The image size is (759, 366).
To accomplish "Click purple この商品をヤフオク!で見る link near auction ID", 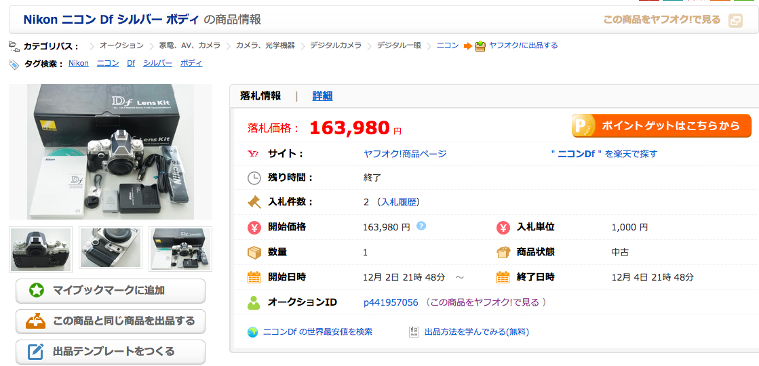I will (484, 303).
